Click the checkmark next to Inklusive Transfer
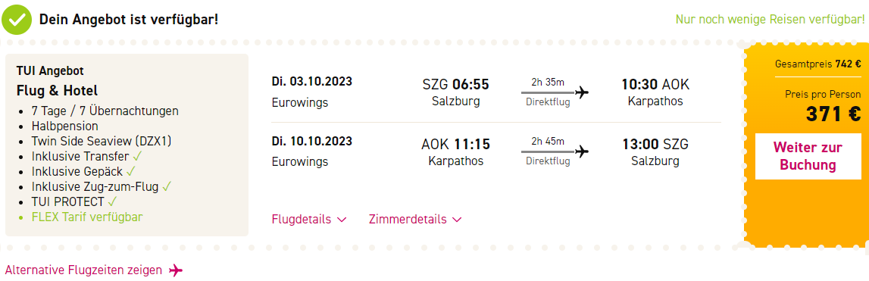The height and width of the screenshot is (281, 869). pos(137,156)
